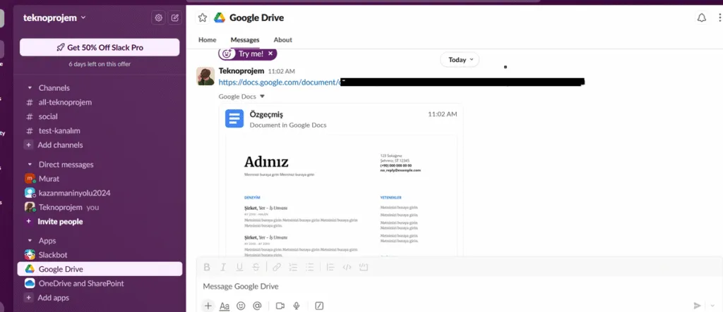Image resolution: width=723 pixels, height=312 pixels.
Task: Click the Google Docs file icon
Action: (234, 118)
